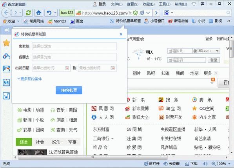234x168 pixels.
Task: Open the address bar history dropdown chevron
Action: tap(148, 13)
